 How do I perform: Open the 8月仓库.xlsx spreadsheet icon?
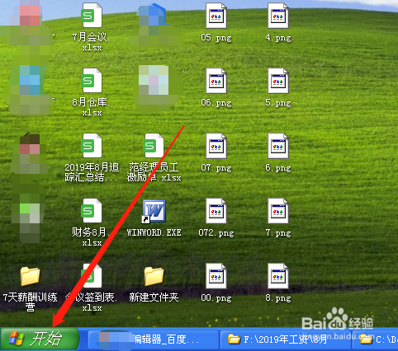(x=92, y=81)
